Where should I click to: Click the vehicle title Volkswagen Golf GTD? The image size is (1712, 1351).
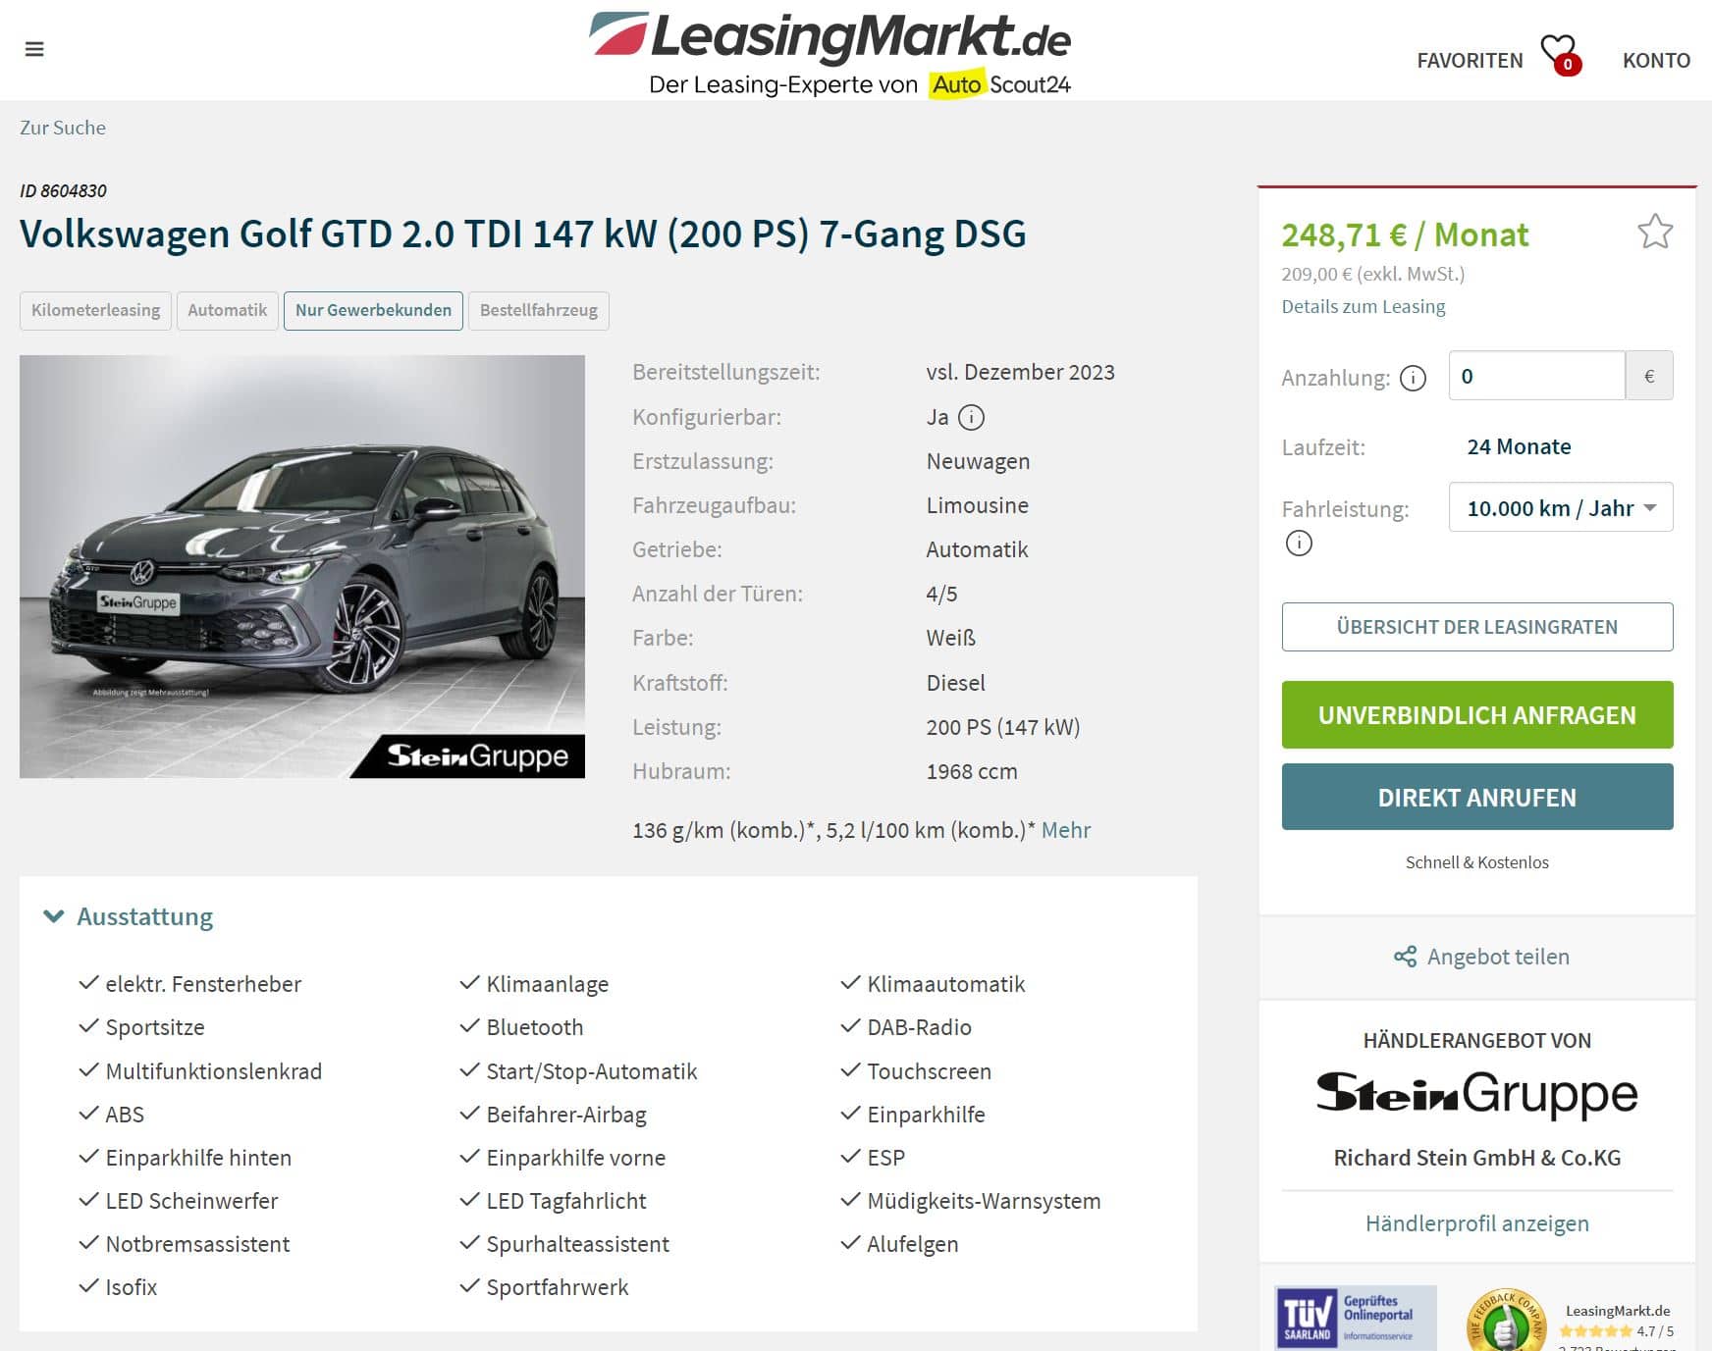[x=523, y=234]
